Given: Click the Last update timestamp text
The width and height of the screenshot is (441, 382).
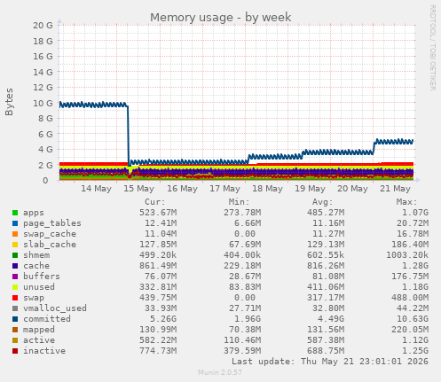Looking at the screenshot, I should click(x=330, y=362).
